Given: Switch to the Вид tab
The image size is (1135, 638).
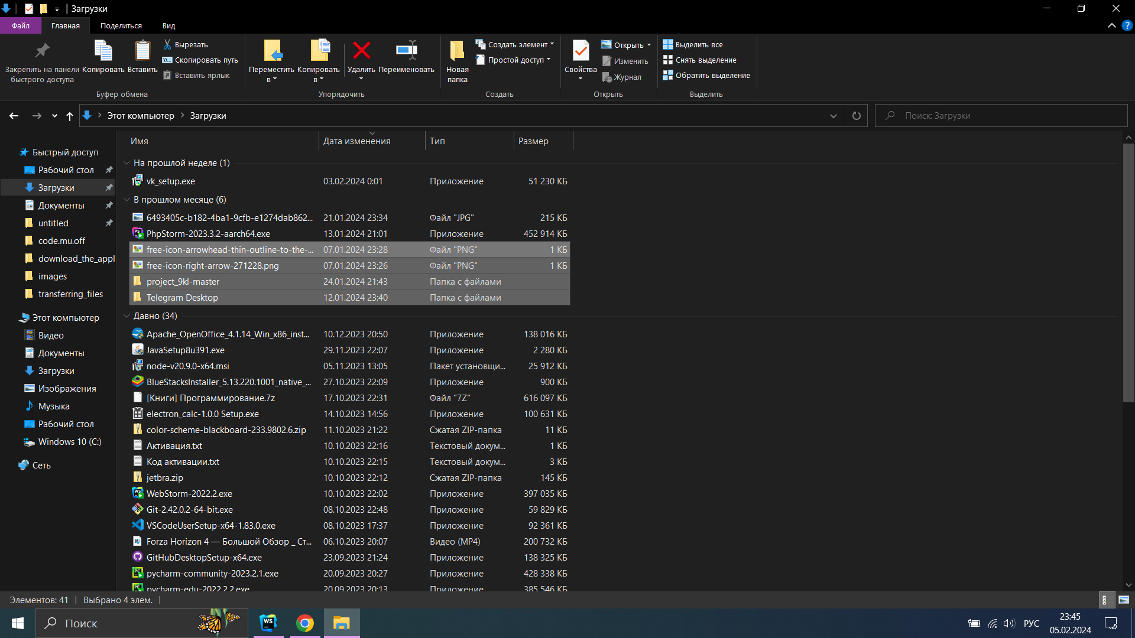Looking at the screenshot, I should click(x=168, y=25).
